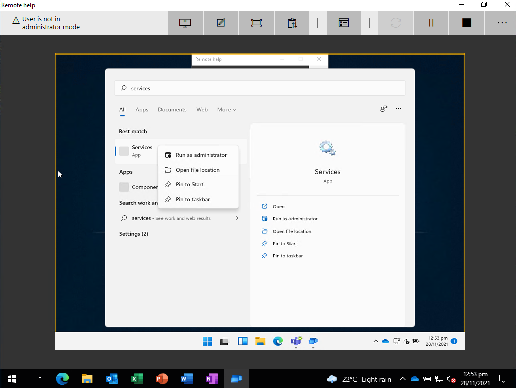This screenshot has height=388, width=516.
Task: Open search panel ellipsis options
Action: click(x=398, y=109)
